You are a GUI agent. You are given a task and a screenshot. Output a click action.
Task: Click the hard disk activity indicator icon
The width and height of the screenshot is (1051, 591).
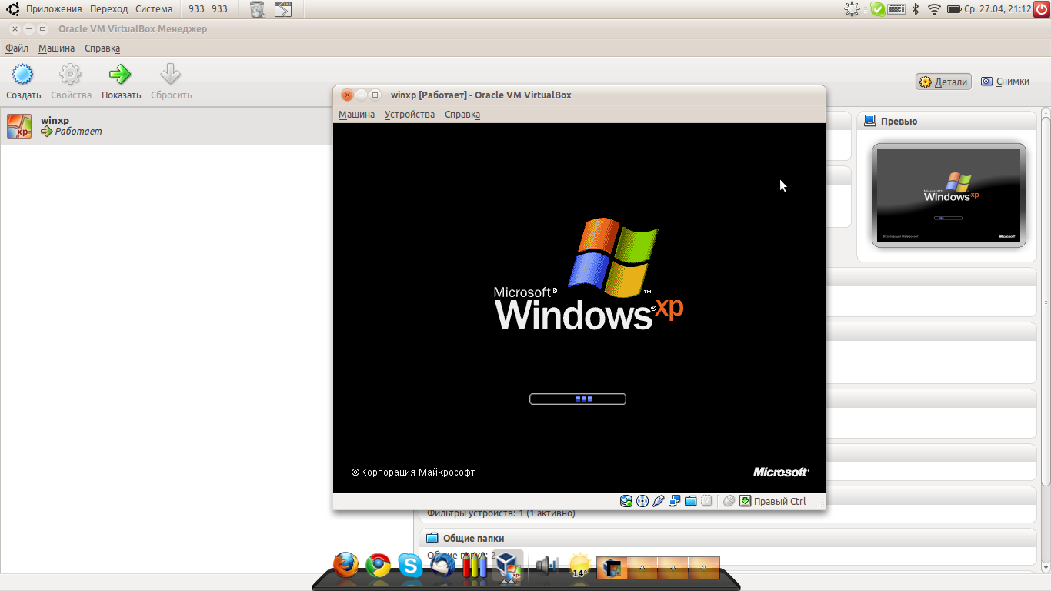pos(626,501)
